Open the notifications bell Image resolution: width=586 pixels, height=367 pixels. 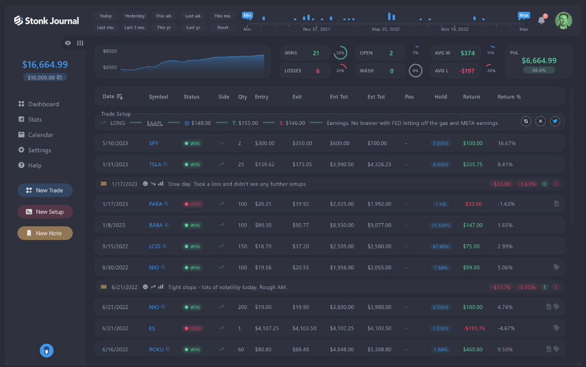pos(541,20)
